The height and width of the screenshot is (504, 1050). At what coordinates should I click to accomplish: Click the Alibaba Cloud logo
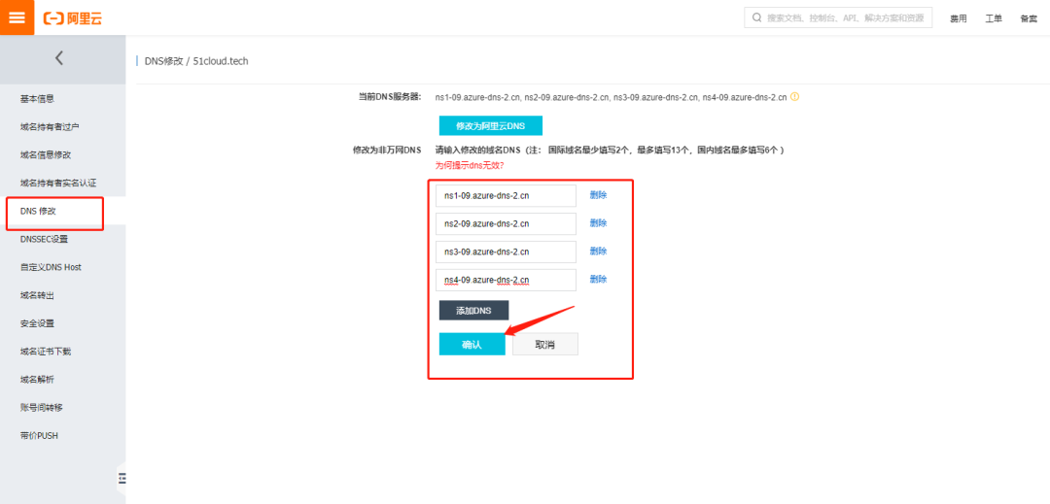pos(73,18)
